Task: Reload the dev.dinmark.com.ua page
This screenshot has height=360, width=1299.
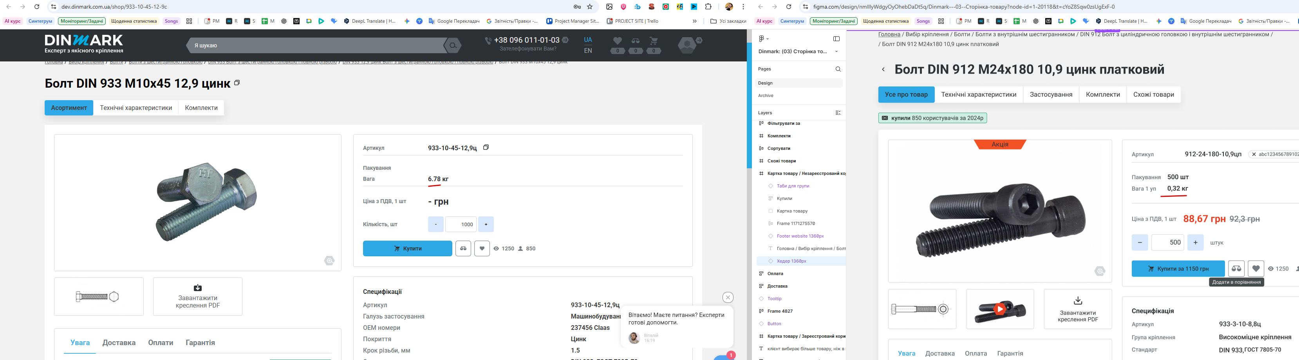Action: tap(37, 7)
